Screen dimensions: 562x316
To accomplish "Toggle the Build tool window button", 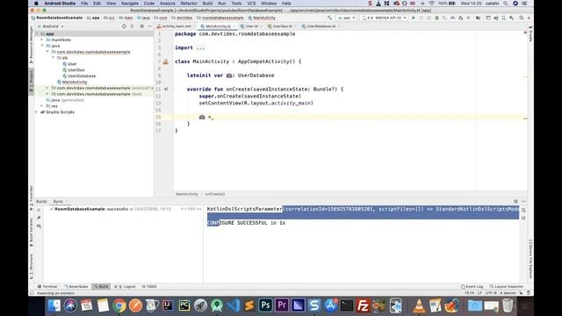I will pos(101,286).
